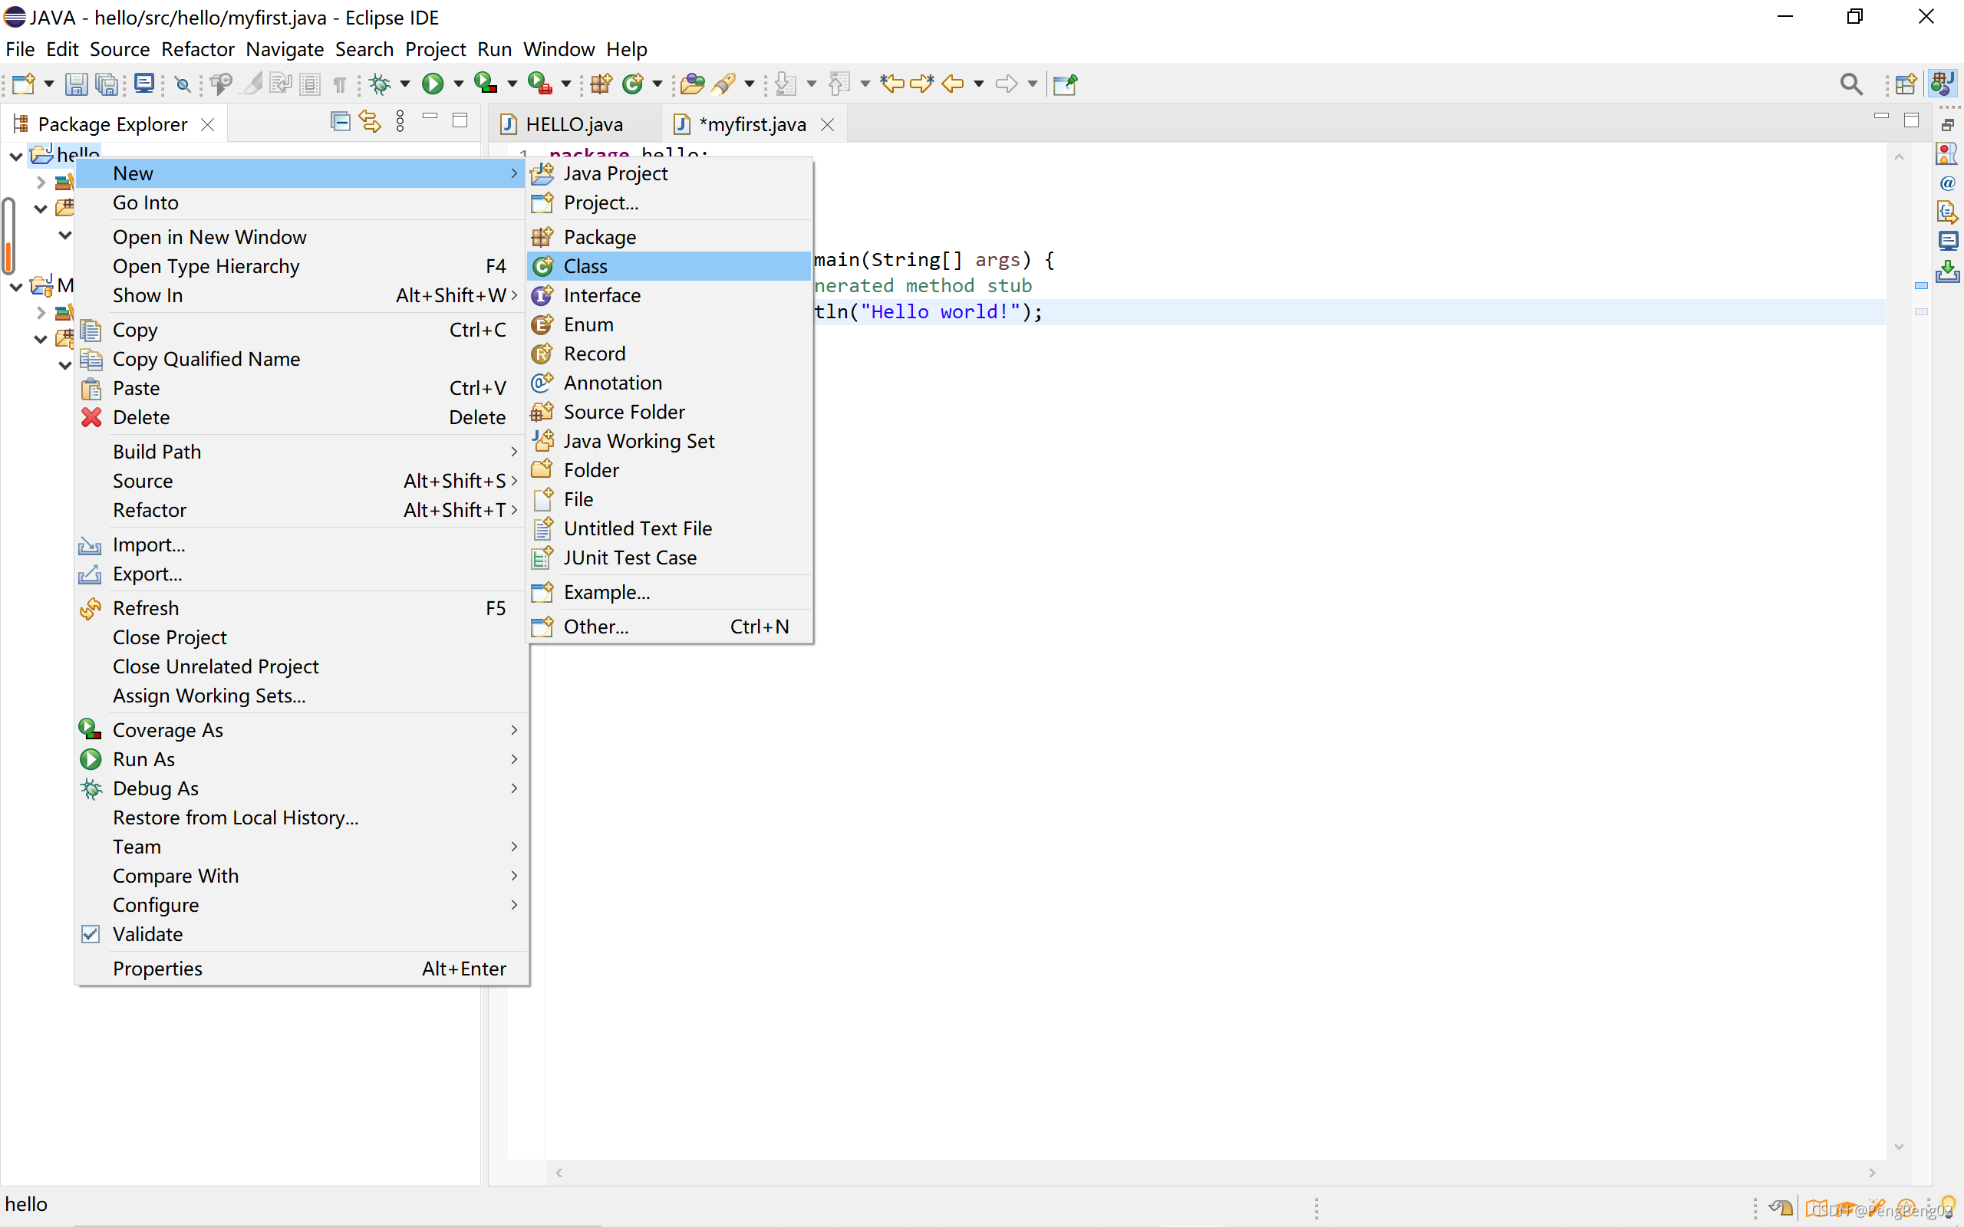This screenshot has height=1227, width=1964.
Task: Open the New Java Class dropdown arrow
Action: [657, 84]
